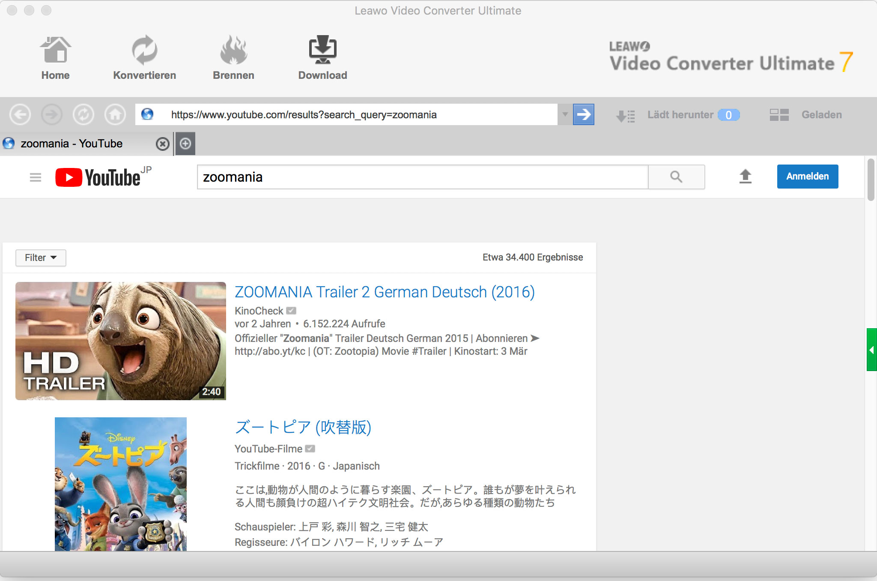Click the Trickfilme 2016 G Japanisch line
This screenshot has width=877, height=581.
[x=307, y=466]
